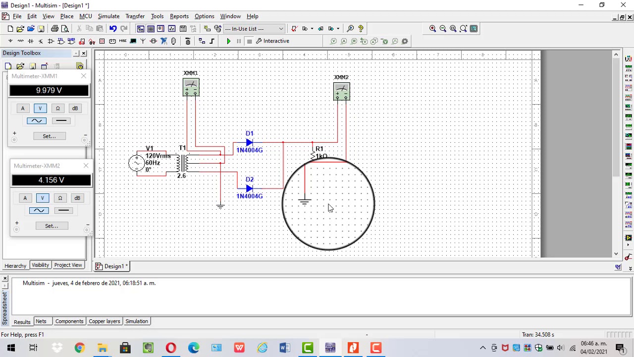Save the current design

41,29
